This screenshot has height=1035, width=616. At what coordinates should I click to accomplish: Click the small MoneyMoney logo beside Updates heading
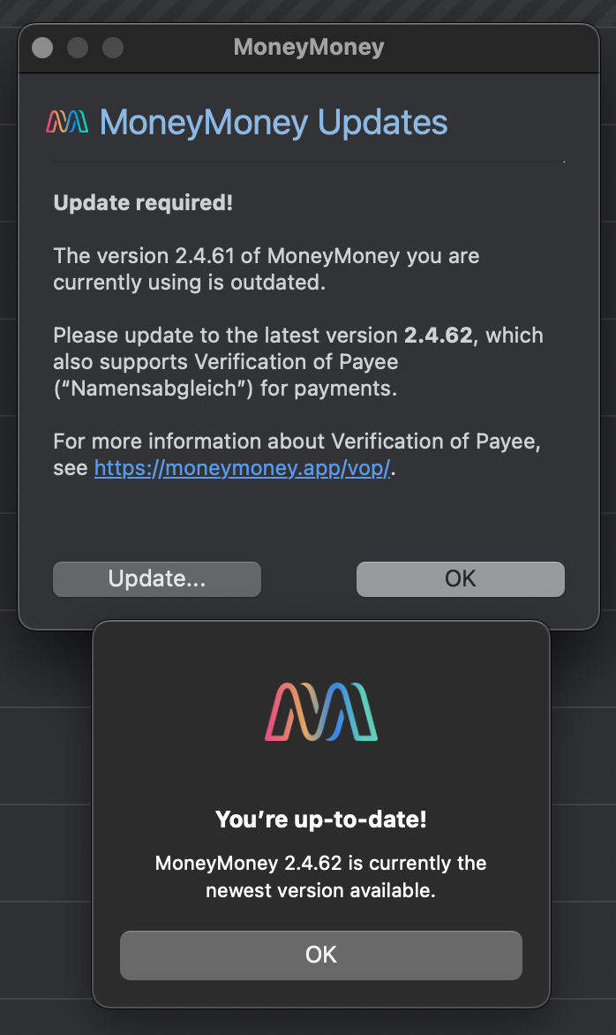[67, 122]
